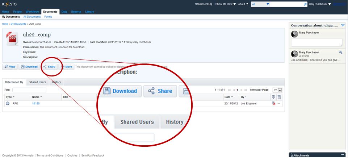Open the conversation filter icon
348x158 pixels.
click(343, 25)
